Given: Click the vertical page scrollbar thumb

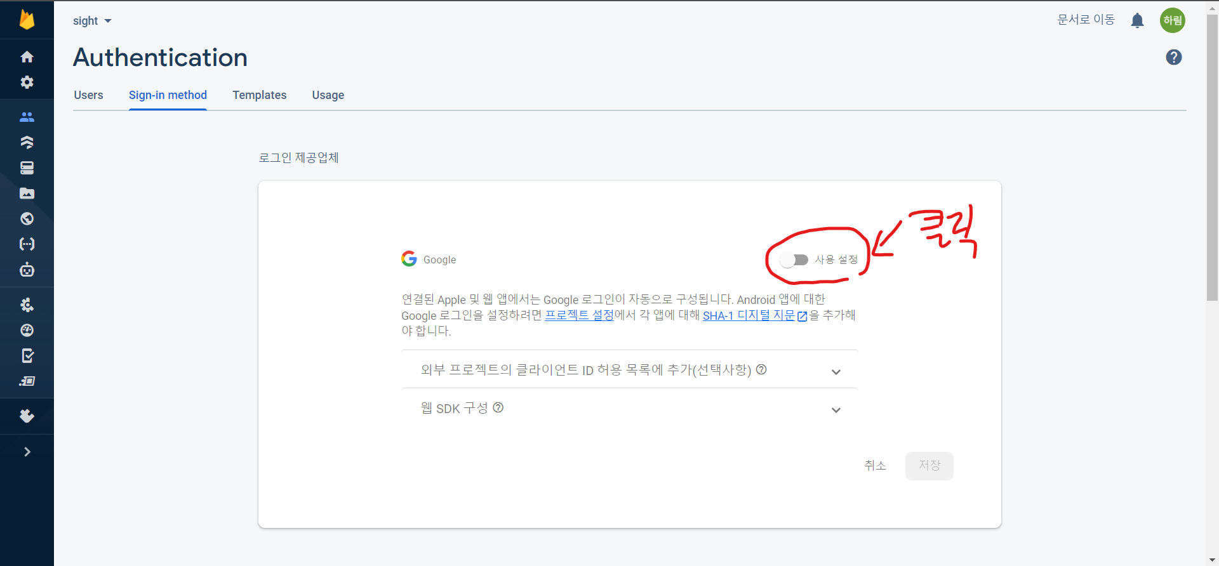Looking at the screenshot, I should point(1212,159).
